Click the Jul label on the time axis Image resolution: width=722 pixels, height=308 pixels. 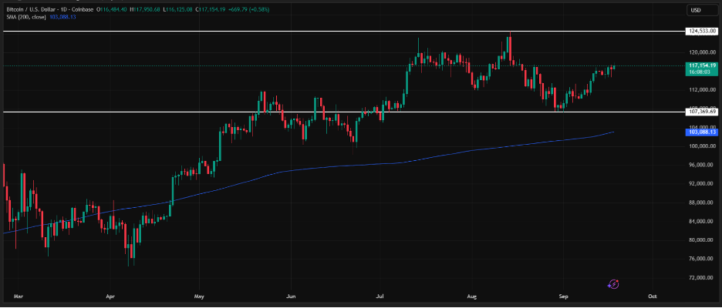(x=381, y=296)
